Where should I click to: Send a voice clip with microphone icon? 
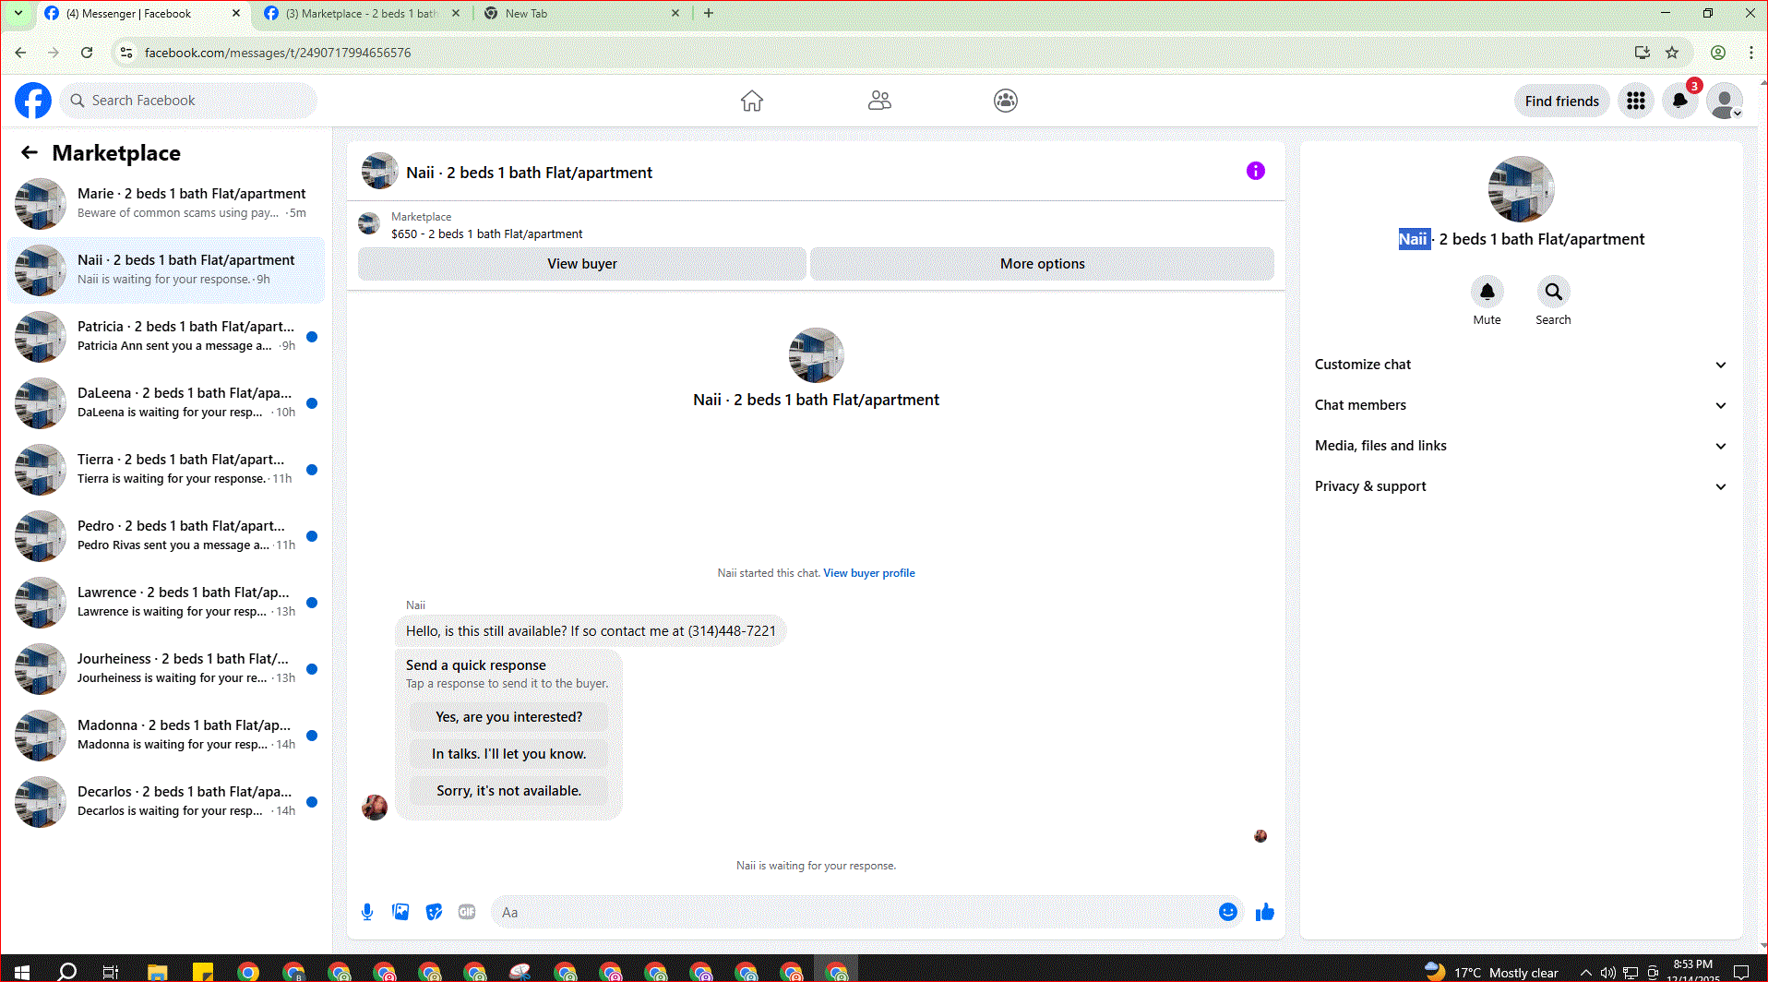pos(367,912)
